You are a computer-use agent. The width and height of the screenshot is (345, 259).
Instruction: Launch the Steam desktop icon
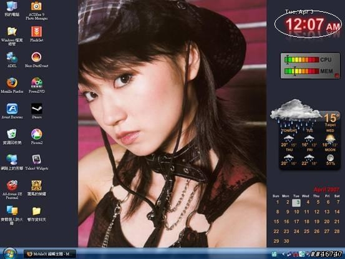(x=37, y=111)
